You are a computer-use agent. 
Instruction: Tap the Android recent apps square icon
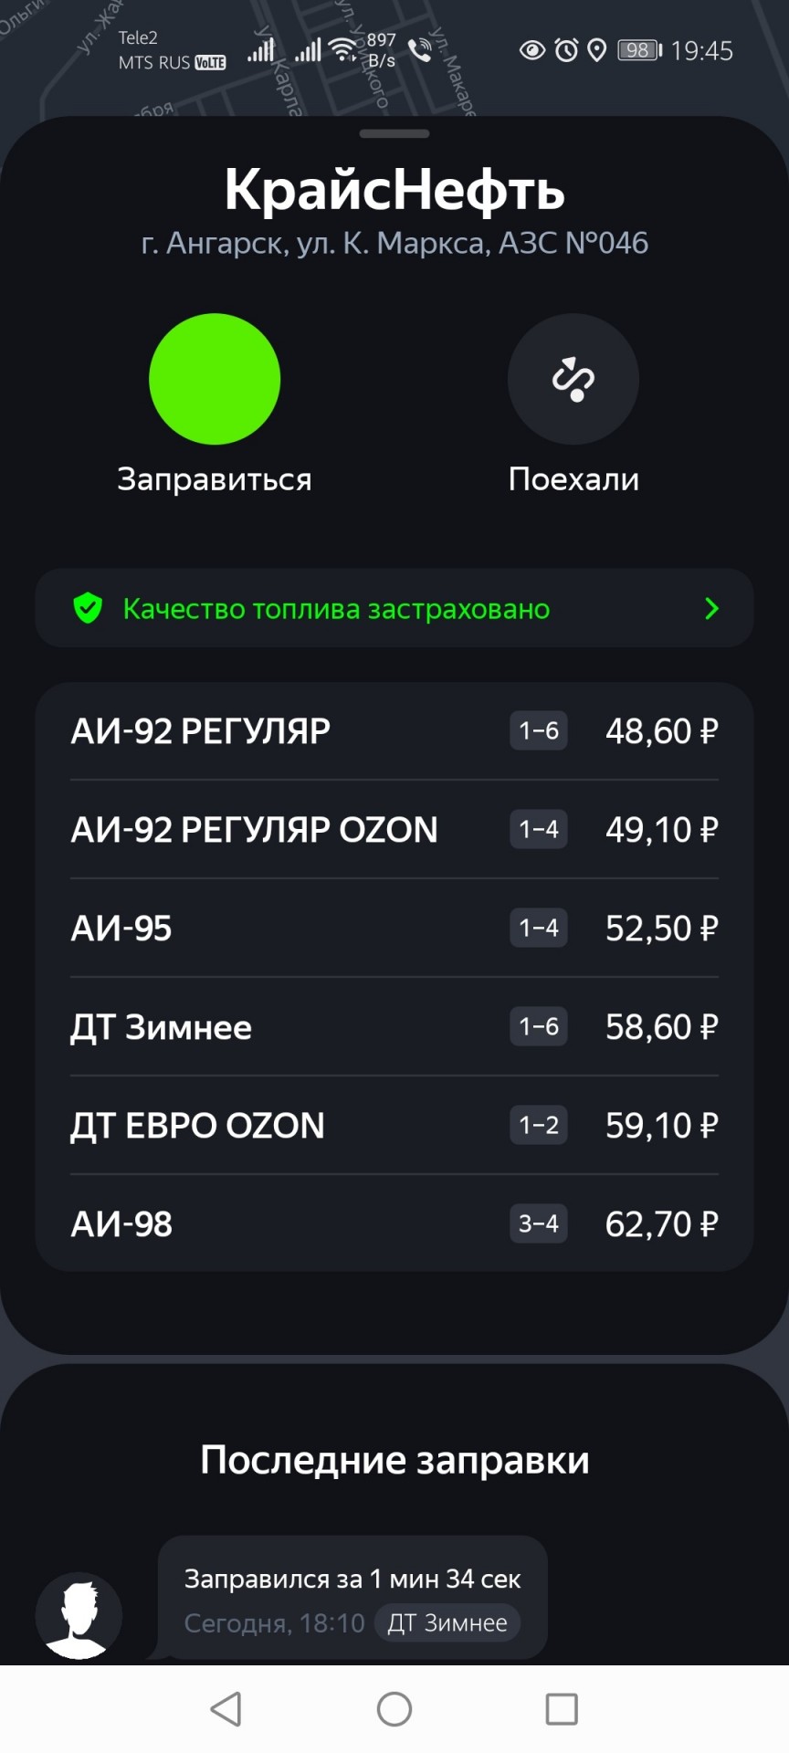pyautogui.click(x=562, y=1709)
